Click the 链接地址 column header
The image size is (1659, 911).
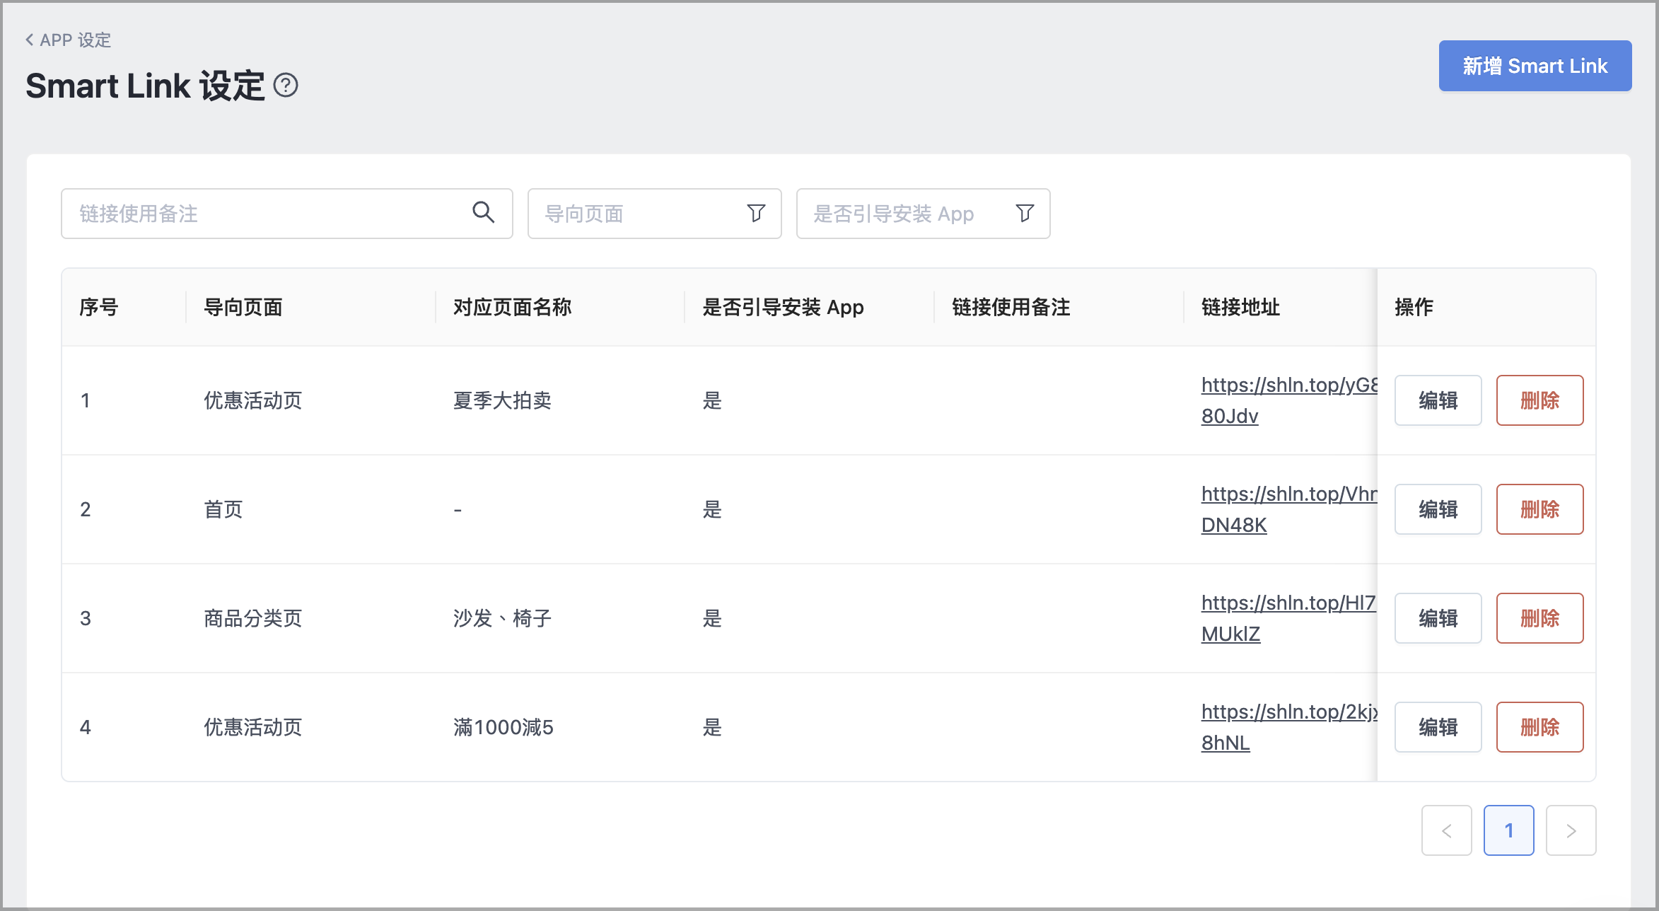pyautogui.click(x=1241, y=307)
